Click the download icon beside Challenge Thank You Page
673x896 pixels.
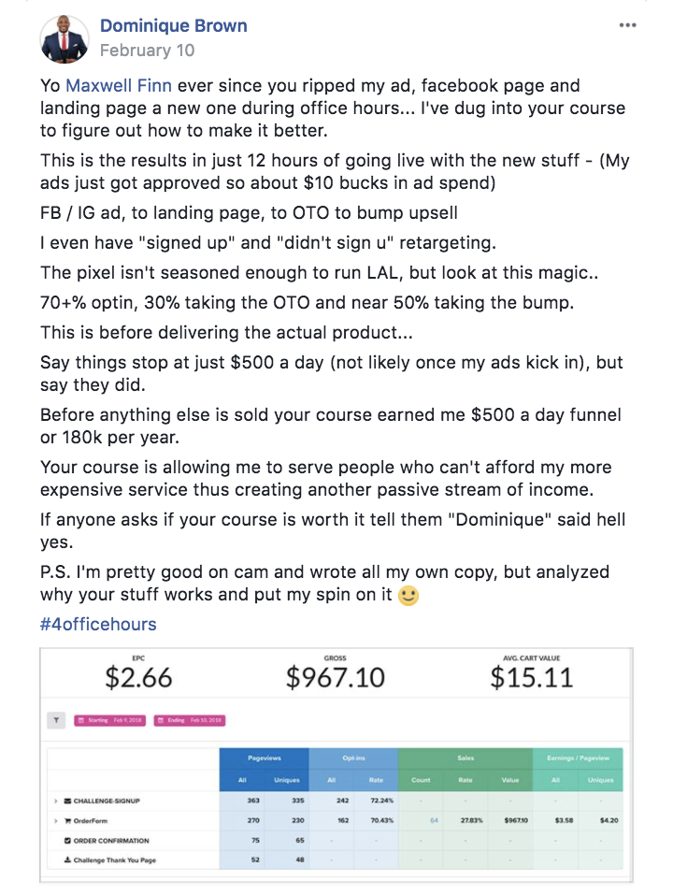tap(67, 860)
